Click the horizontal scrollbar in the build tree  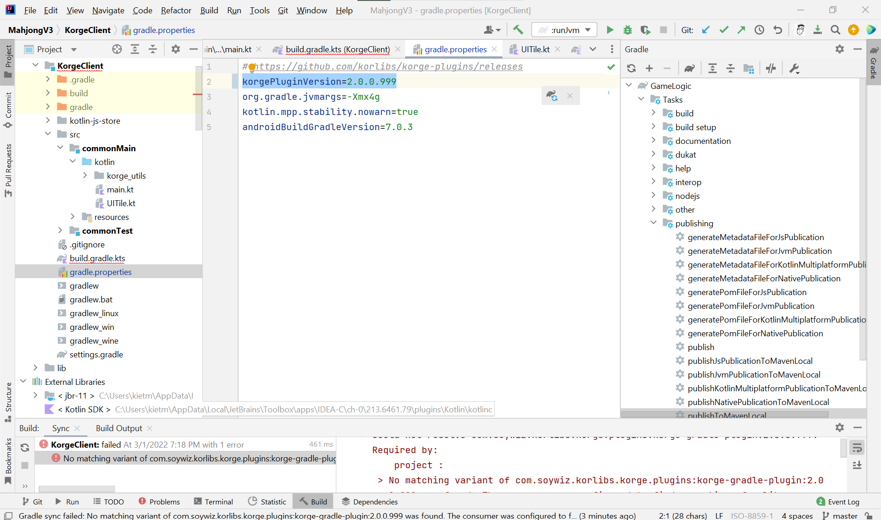77,488
